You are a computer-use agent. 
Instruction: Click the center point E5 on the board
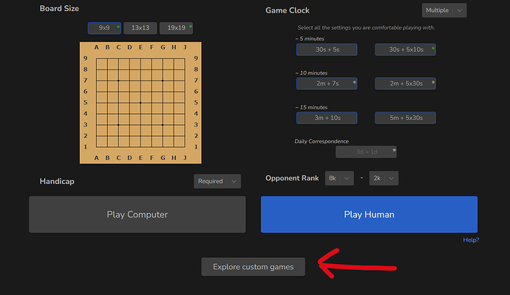point(140,103)
